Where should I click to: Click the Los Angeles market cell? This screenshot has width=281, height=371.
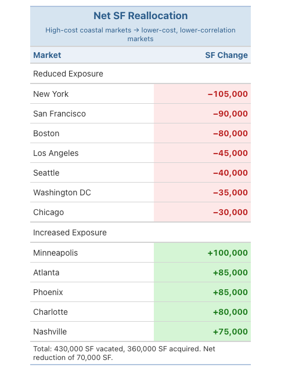click(x=92, y=153)
